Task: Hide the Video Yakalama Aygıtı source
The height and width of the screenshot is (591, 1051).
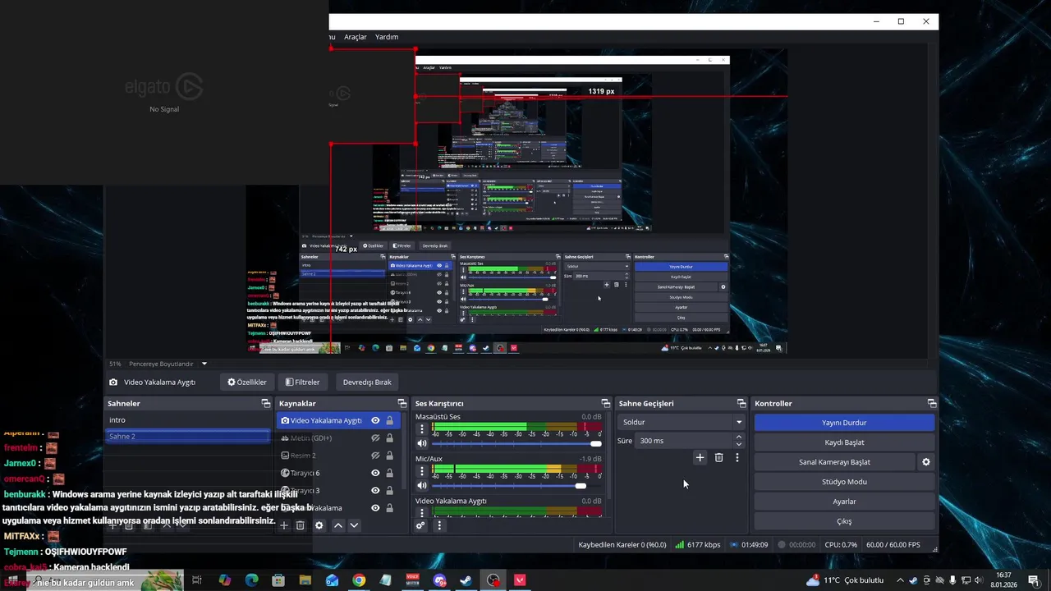Action: (375, 420)
